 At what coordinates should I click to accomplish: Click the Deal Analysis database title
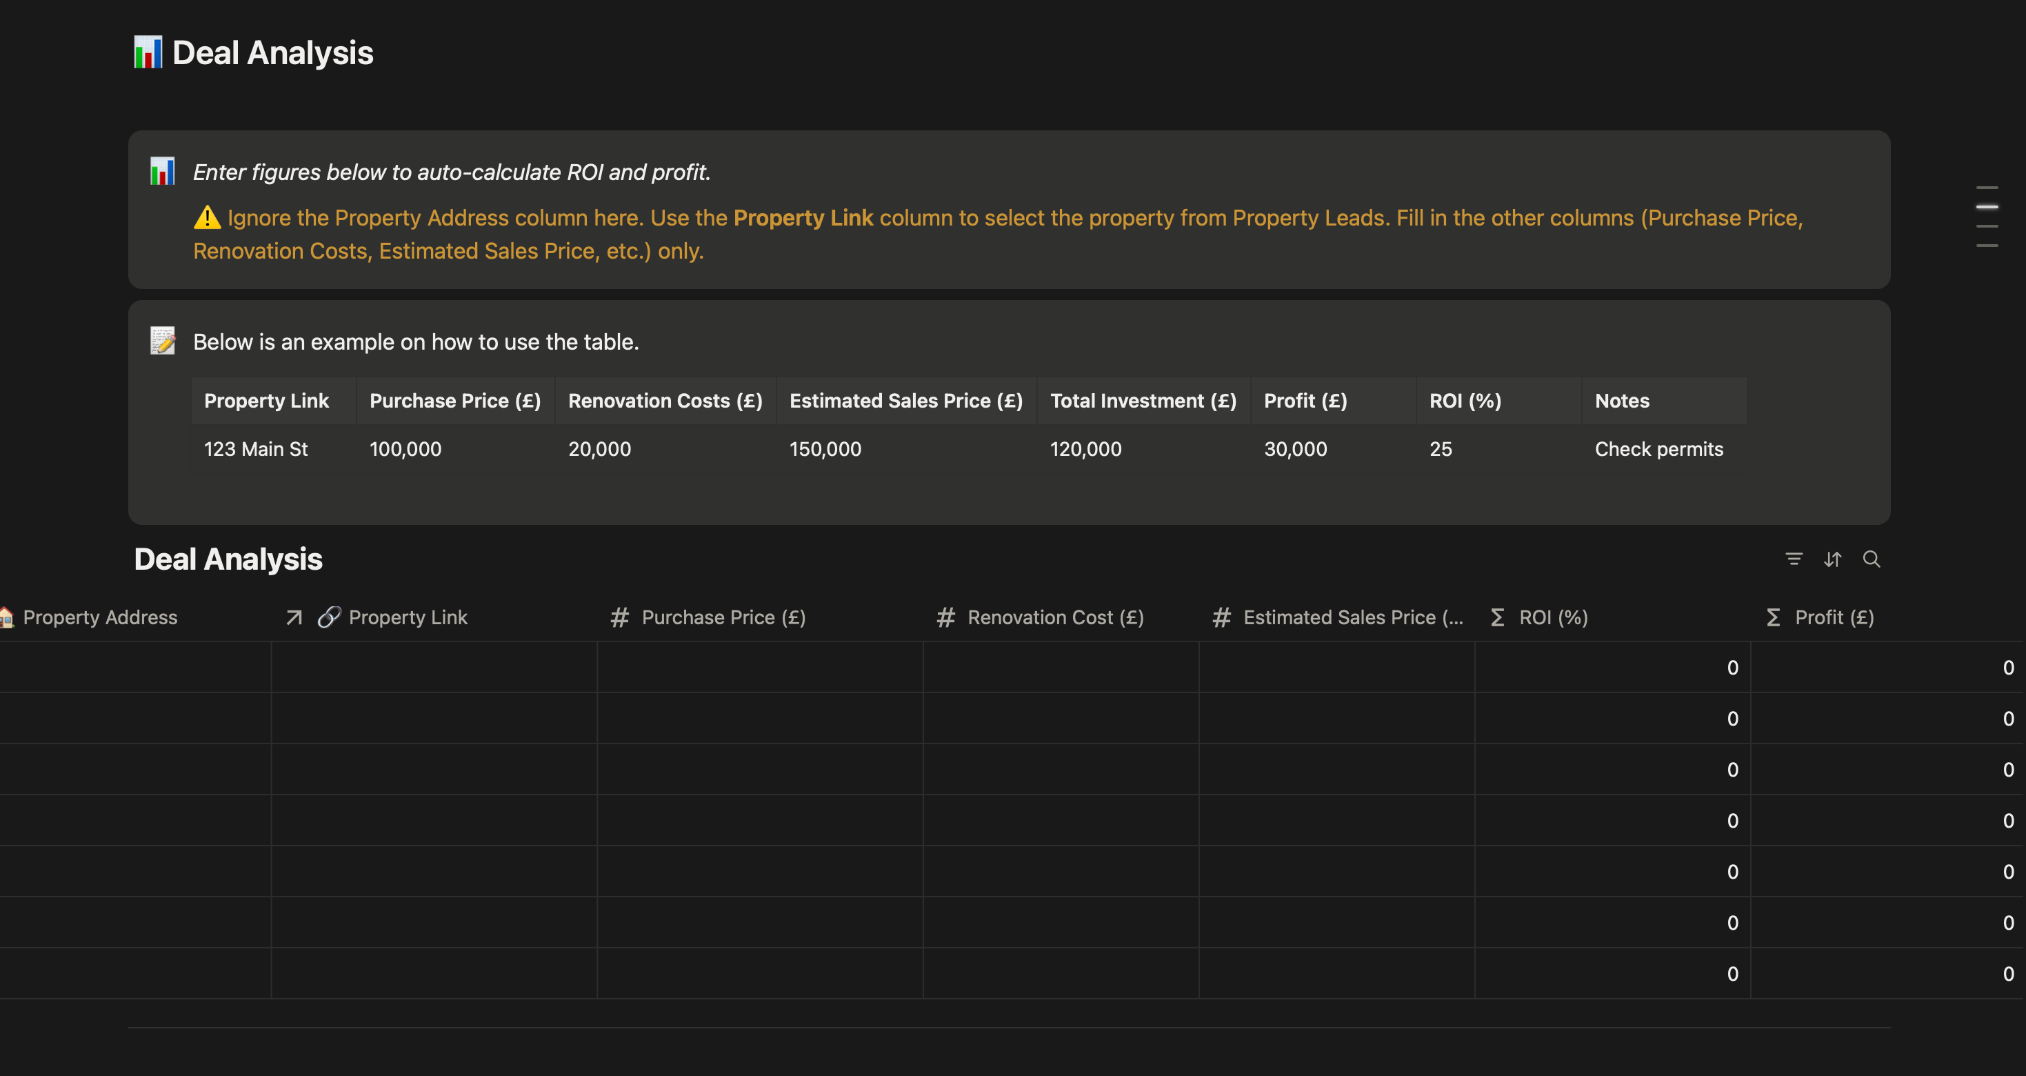(x=228, y=559)
